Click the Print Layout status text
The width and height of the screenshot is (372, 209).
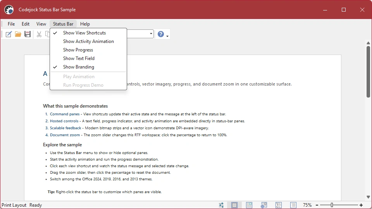click(x=14, y=205)
